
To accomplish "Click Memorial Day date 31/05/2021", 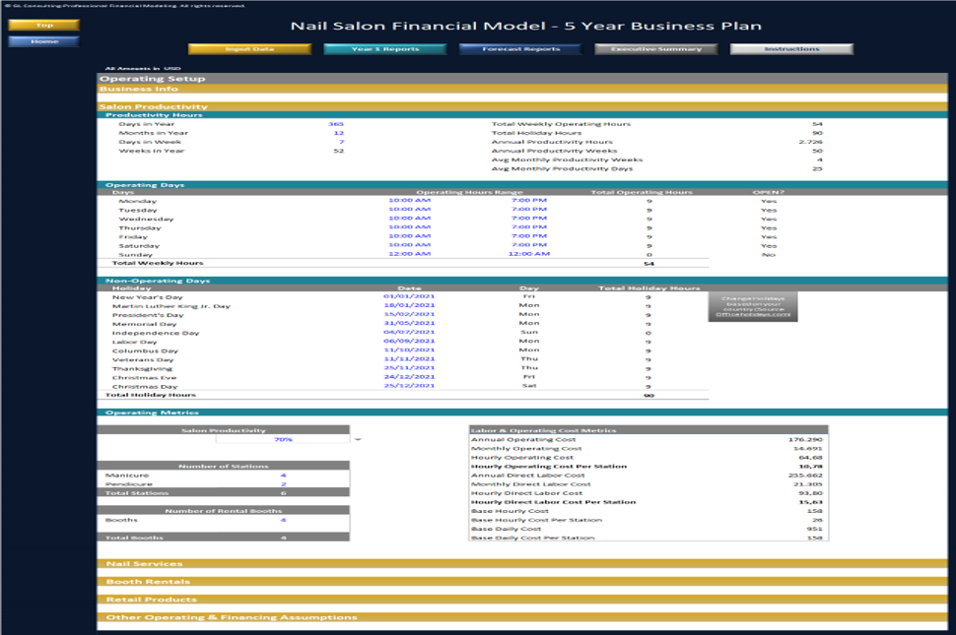I will (409, 323).
